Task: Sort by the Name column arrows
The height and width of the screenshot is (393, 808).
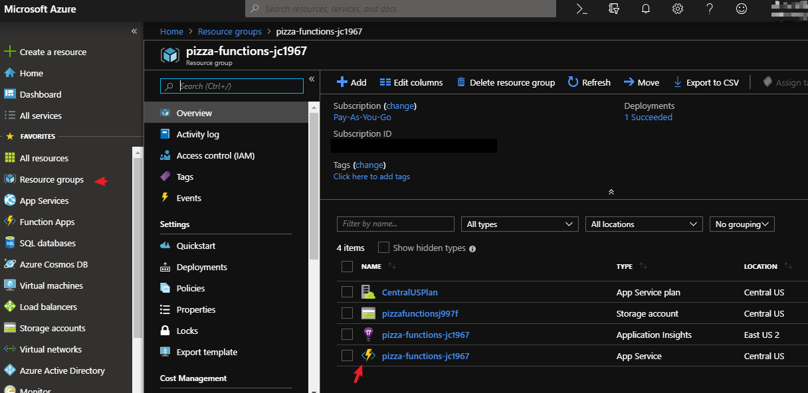Action: click(391, 266)
